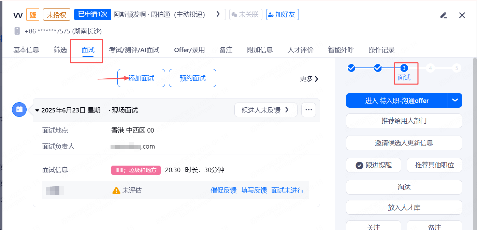
Task: Open the three-dot more options menu
Action: pyautogui.click(x=308, y=110)
